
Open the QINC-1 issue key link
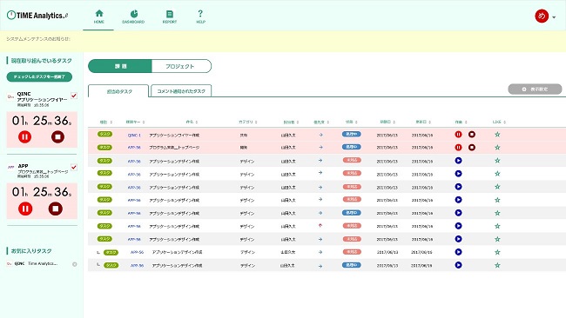coord(134,135)
